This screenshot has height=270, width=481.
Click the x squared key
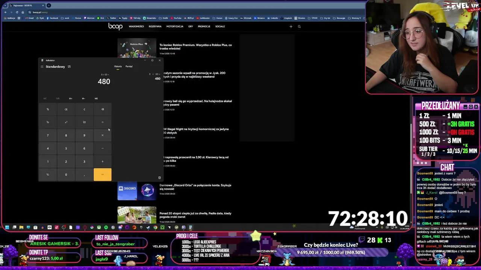coord(66,122)
